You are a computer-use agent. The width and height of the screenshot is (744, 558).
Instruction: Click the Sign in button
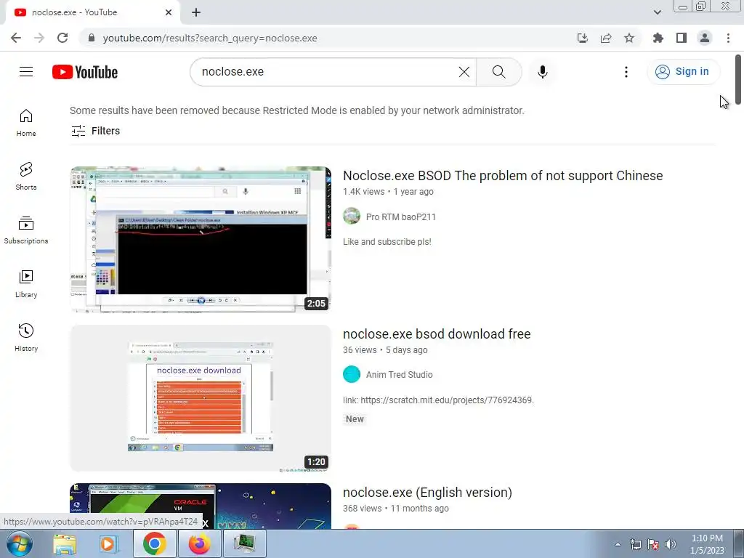click(683, 72)
